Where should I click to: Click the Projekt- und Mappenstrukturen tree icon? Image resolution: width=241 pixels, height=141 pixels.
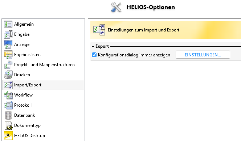[8, 65]
